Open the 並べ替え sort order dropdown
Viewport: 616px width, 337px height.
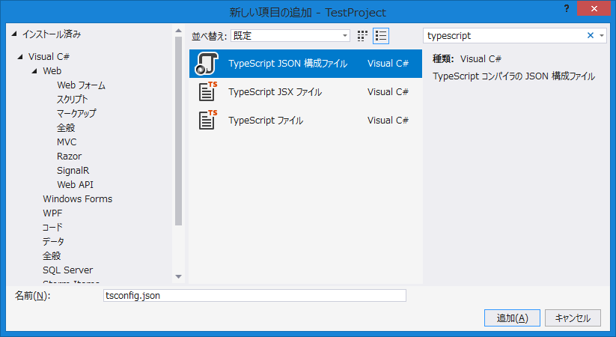point(290,36)
